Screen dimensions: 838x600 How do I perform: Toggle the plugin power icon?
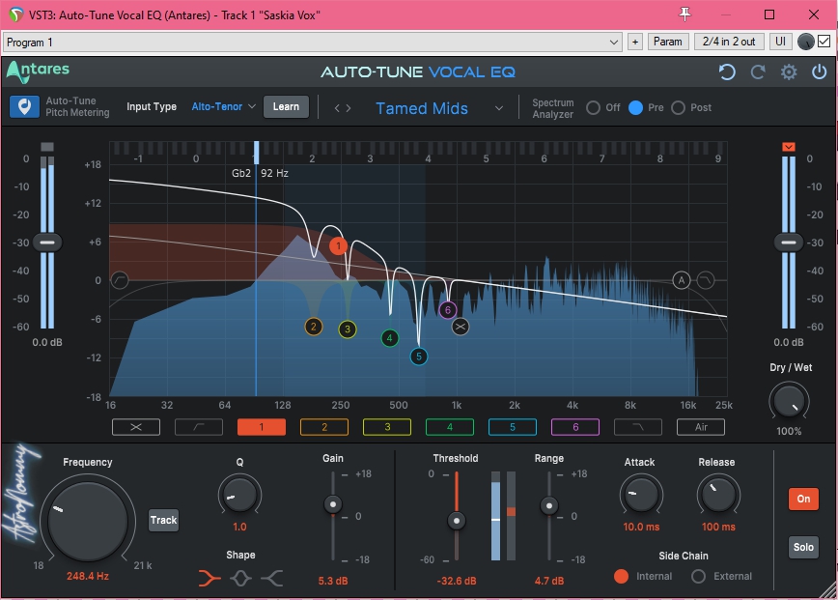click(820, 71)
